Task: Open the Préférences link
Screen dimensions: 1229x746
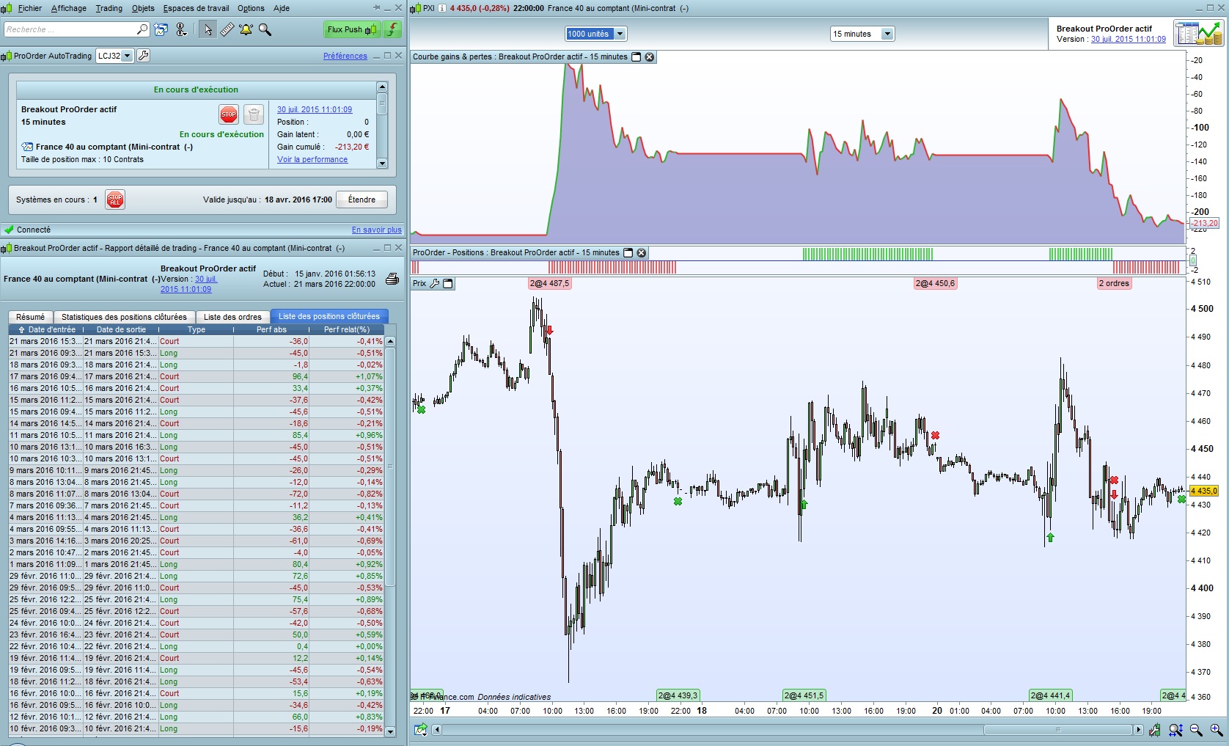Action: (x=345, y=56)
